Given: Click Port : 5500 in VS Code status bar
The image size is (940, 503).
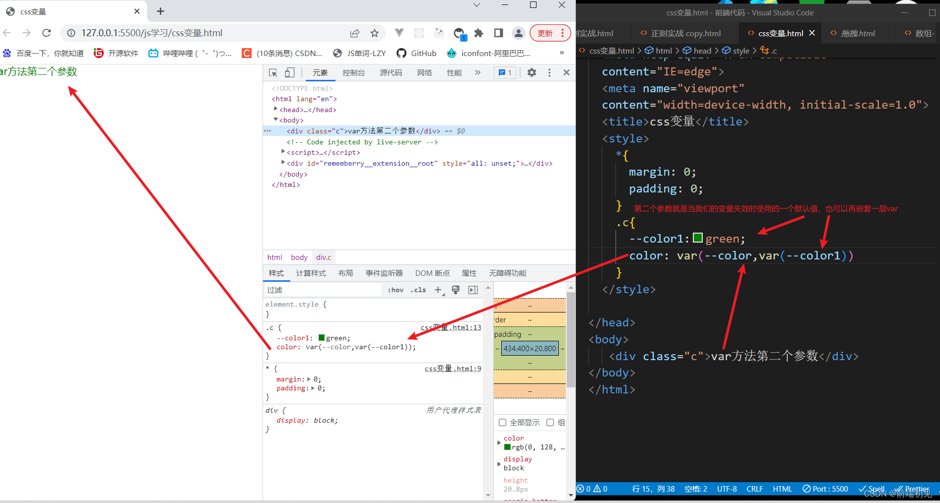Looking at the screenshot, I should click(825, 489).
